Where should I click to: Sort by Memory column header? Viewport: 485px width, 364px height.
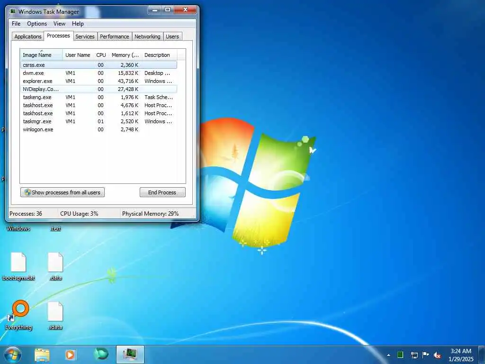(x=125, y=55)
